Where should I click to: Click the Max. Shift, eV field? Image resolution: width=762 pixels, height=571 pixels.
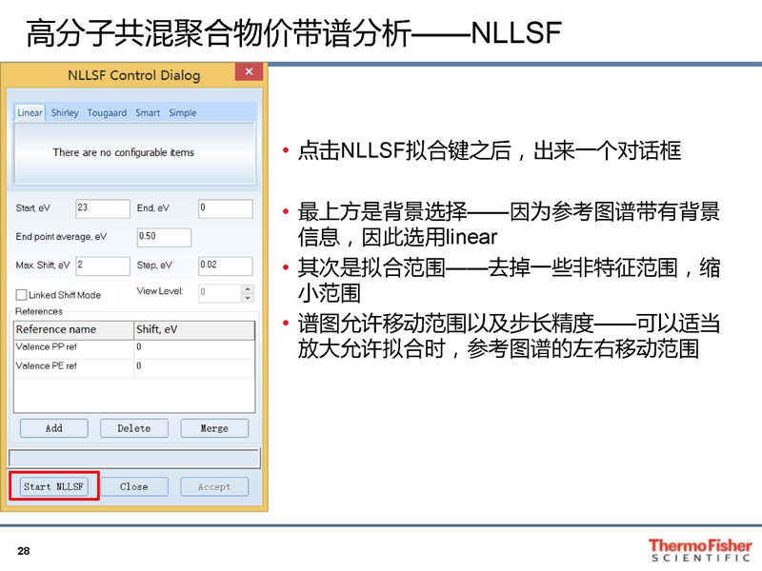[103, 266]
